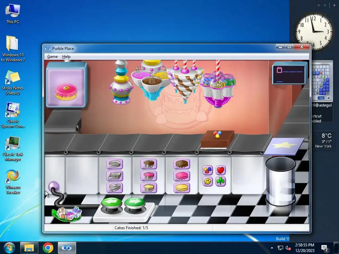
Task: Click the add gadget plus button
Action: [334, 5]
